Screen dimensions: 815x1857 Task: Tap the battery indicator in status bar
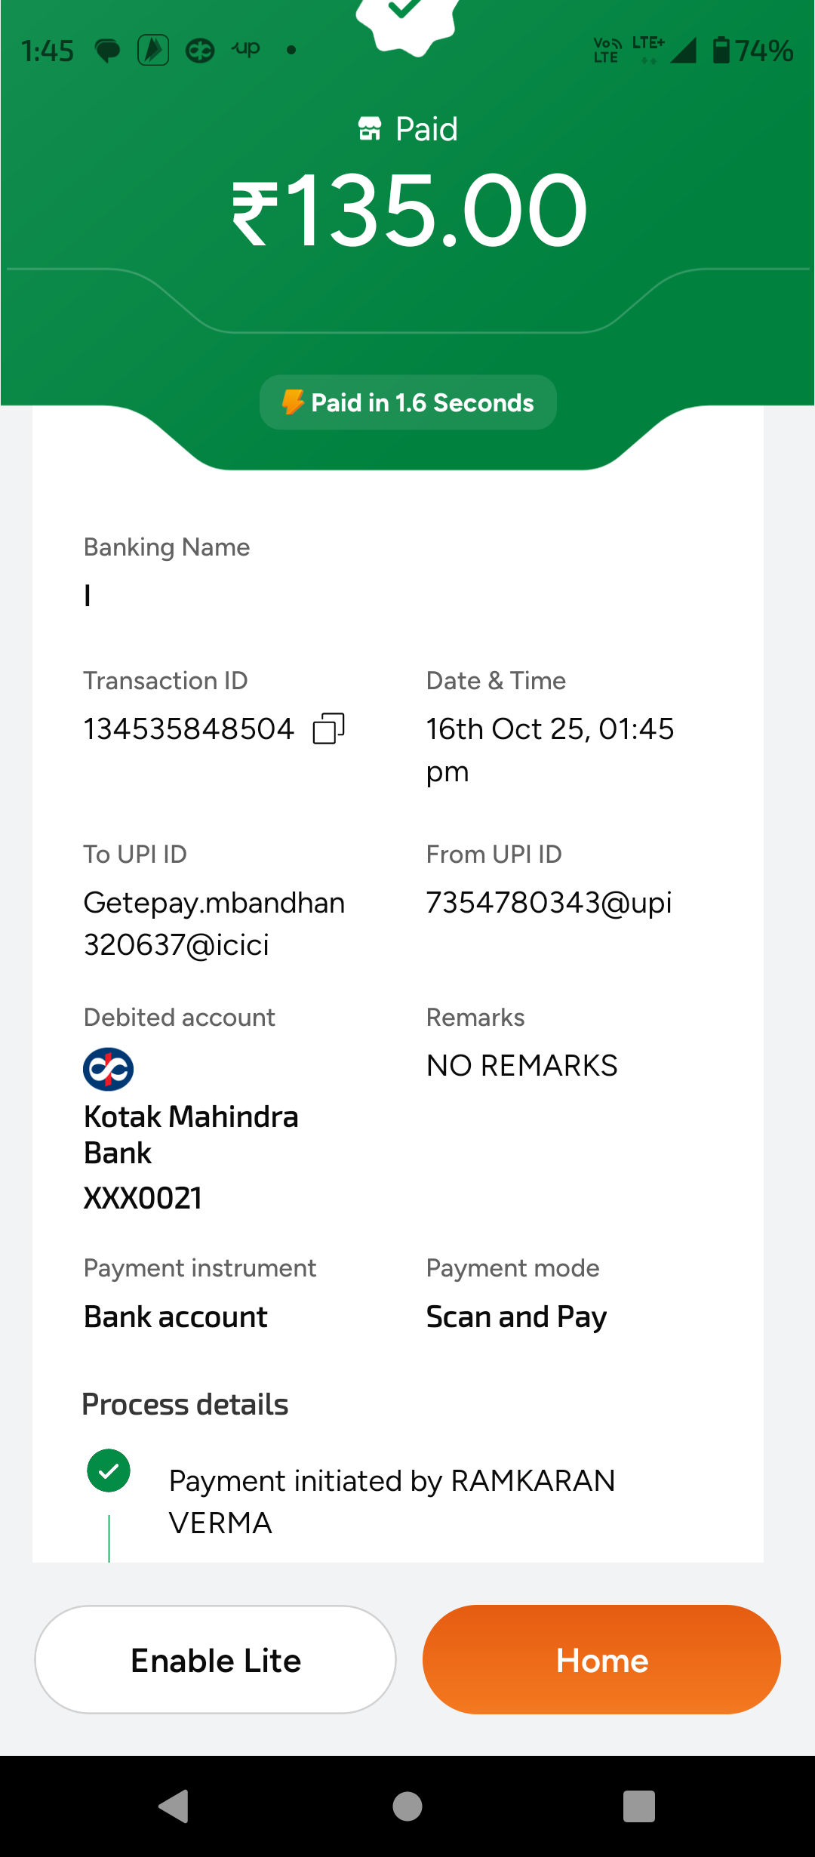pyautogui.click(x=721, y=51)
